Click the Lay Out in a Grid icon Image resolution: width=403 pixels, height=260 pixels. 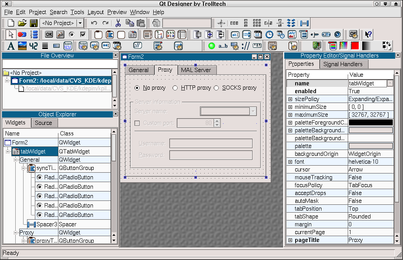pos(257,23)
